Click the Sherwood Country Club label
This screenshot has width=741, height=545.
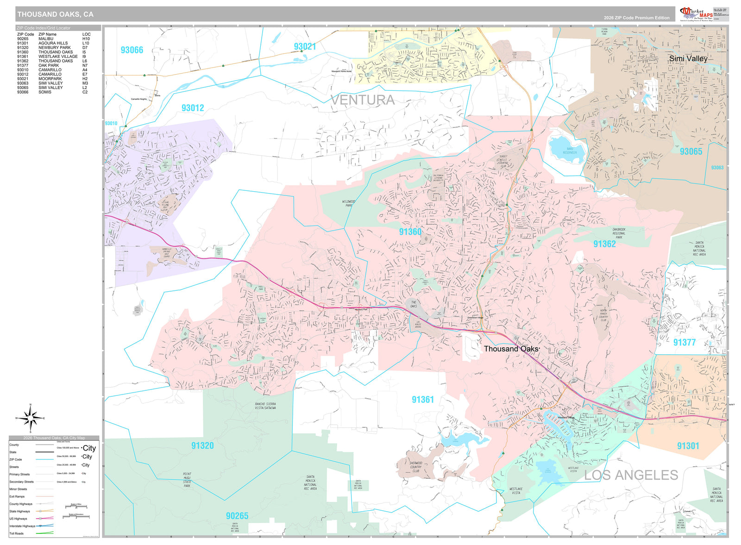point(415,467)
